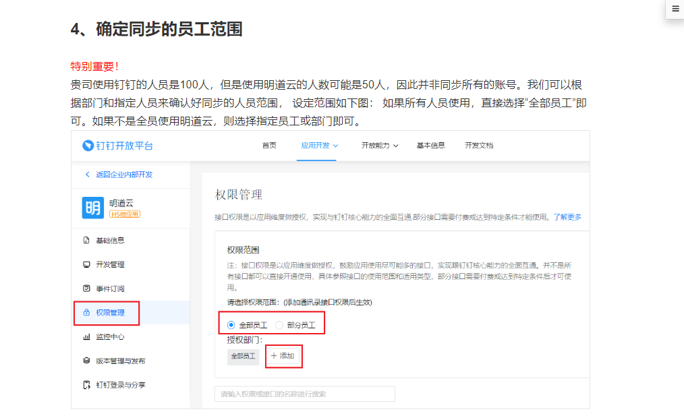
Task: Click the 开发管理 monitor icon
Action: 86,264
